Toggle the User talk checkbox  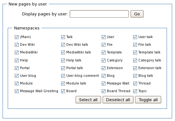pos(135,37)
